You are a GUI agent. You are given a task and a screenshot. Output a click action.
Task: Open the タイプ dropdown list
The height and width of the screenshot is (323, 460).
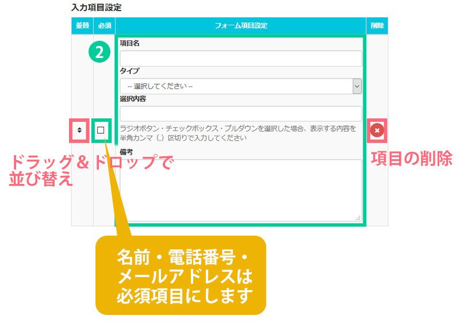point(236,86)
